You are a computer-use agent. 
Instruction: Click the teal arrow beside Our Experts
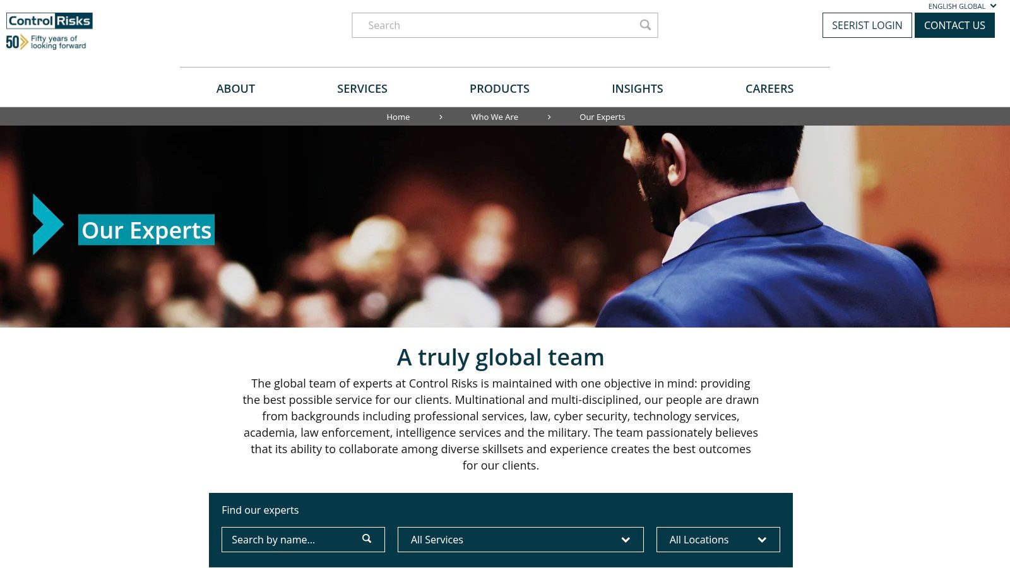pyautogui.click(x=48, y=224)
